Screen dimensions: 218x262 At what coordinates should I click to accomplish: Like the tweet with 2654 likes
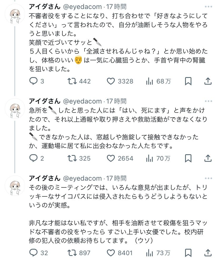(x=111, y=158)
